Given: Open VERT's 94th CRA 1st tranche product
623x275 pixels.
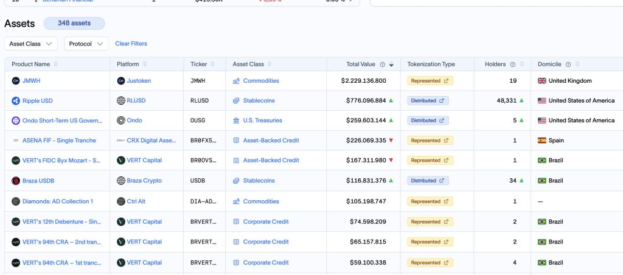Looking at the screenshot, I should [62, 263].
